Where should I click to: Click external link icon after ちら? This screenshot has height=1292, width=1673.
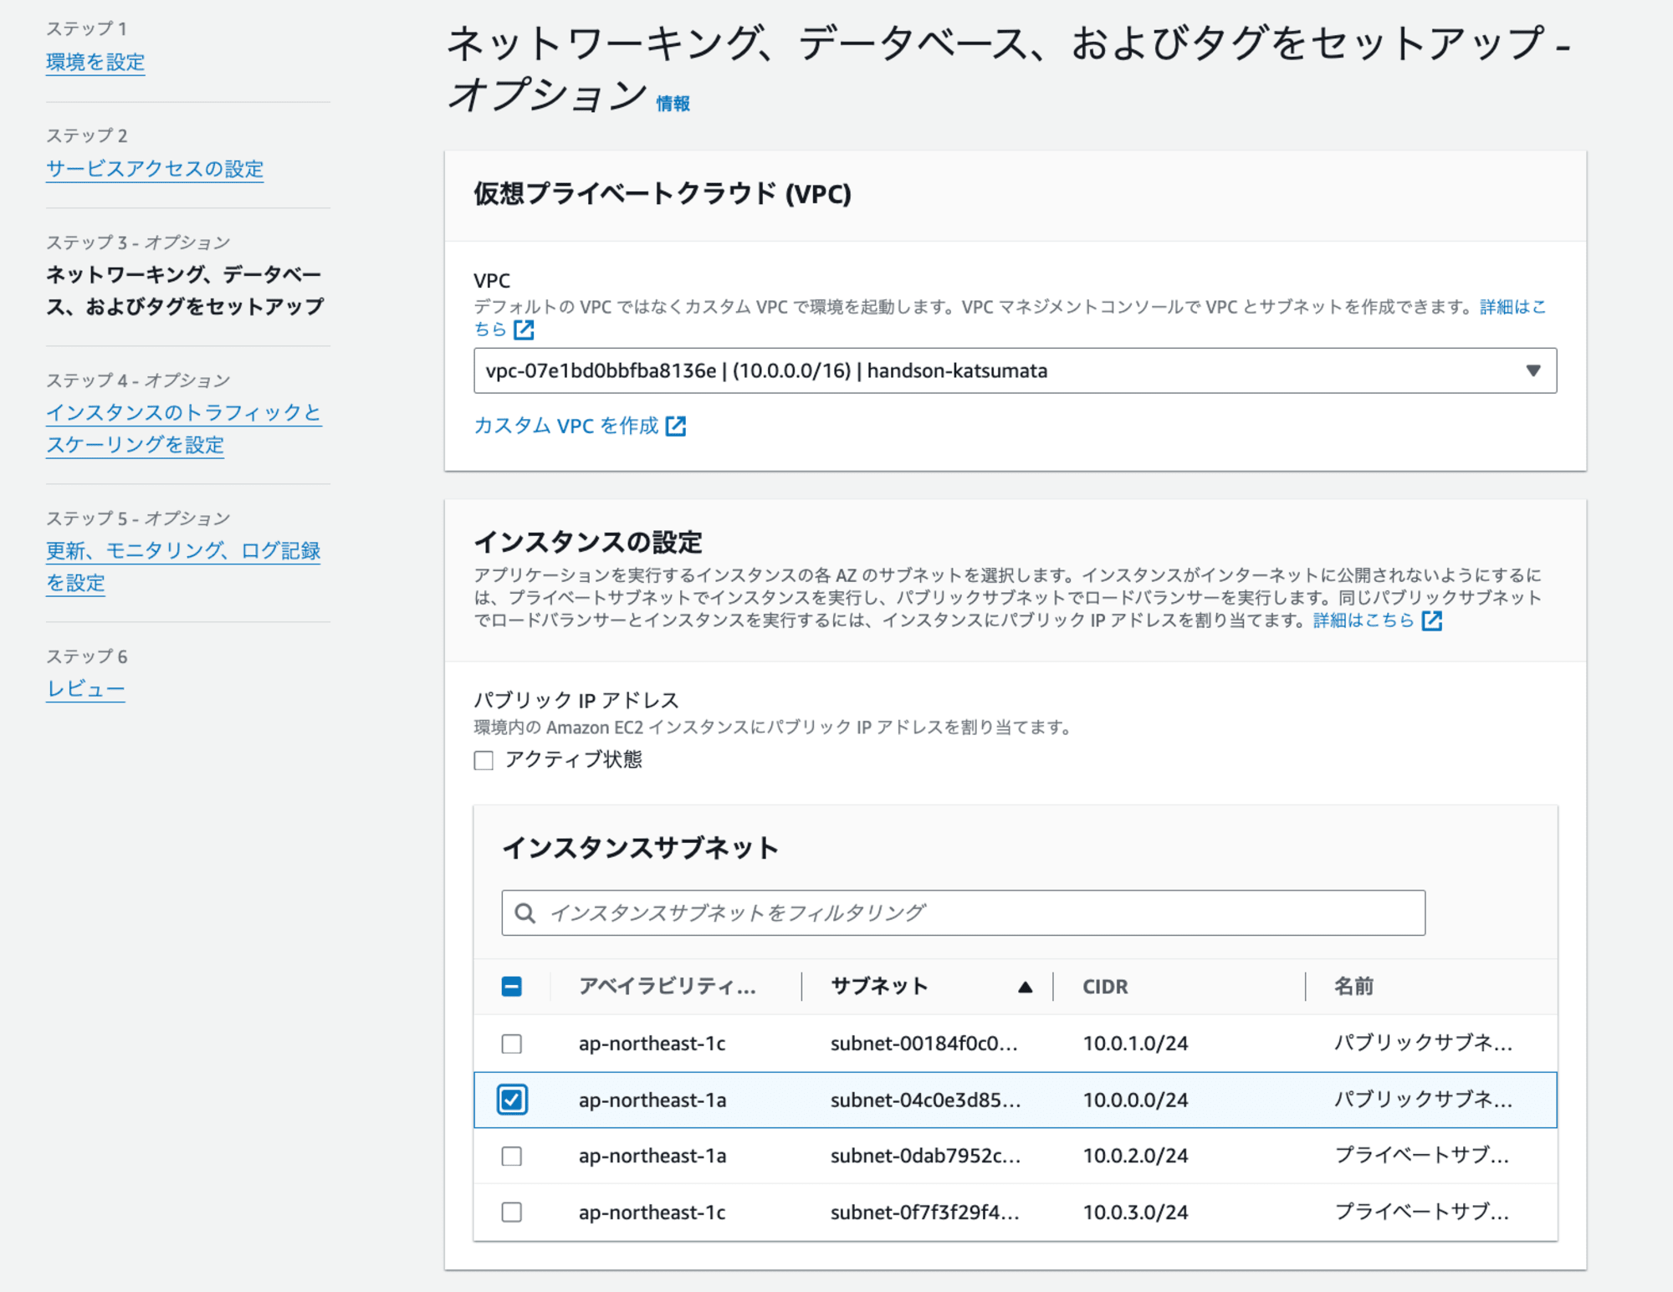point(524,329)
